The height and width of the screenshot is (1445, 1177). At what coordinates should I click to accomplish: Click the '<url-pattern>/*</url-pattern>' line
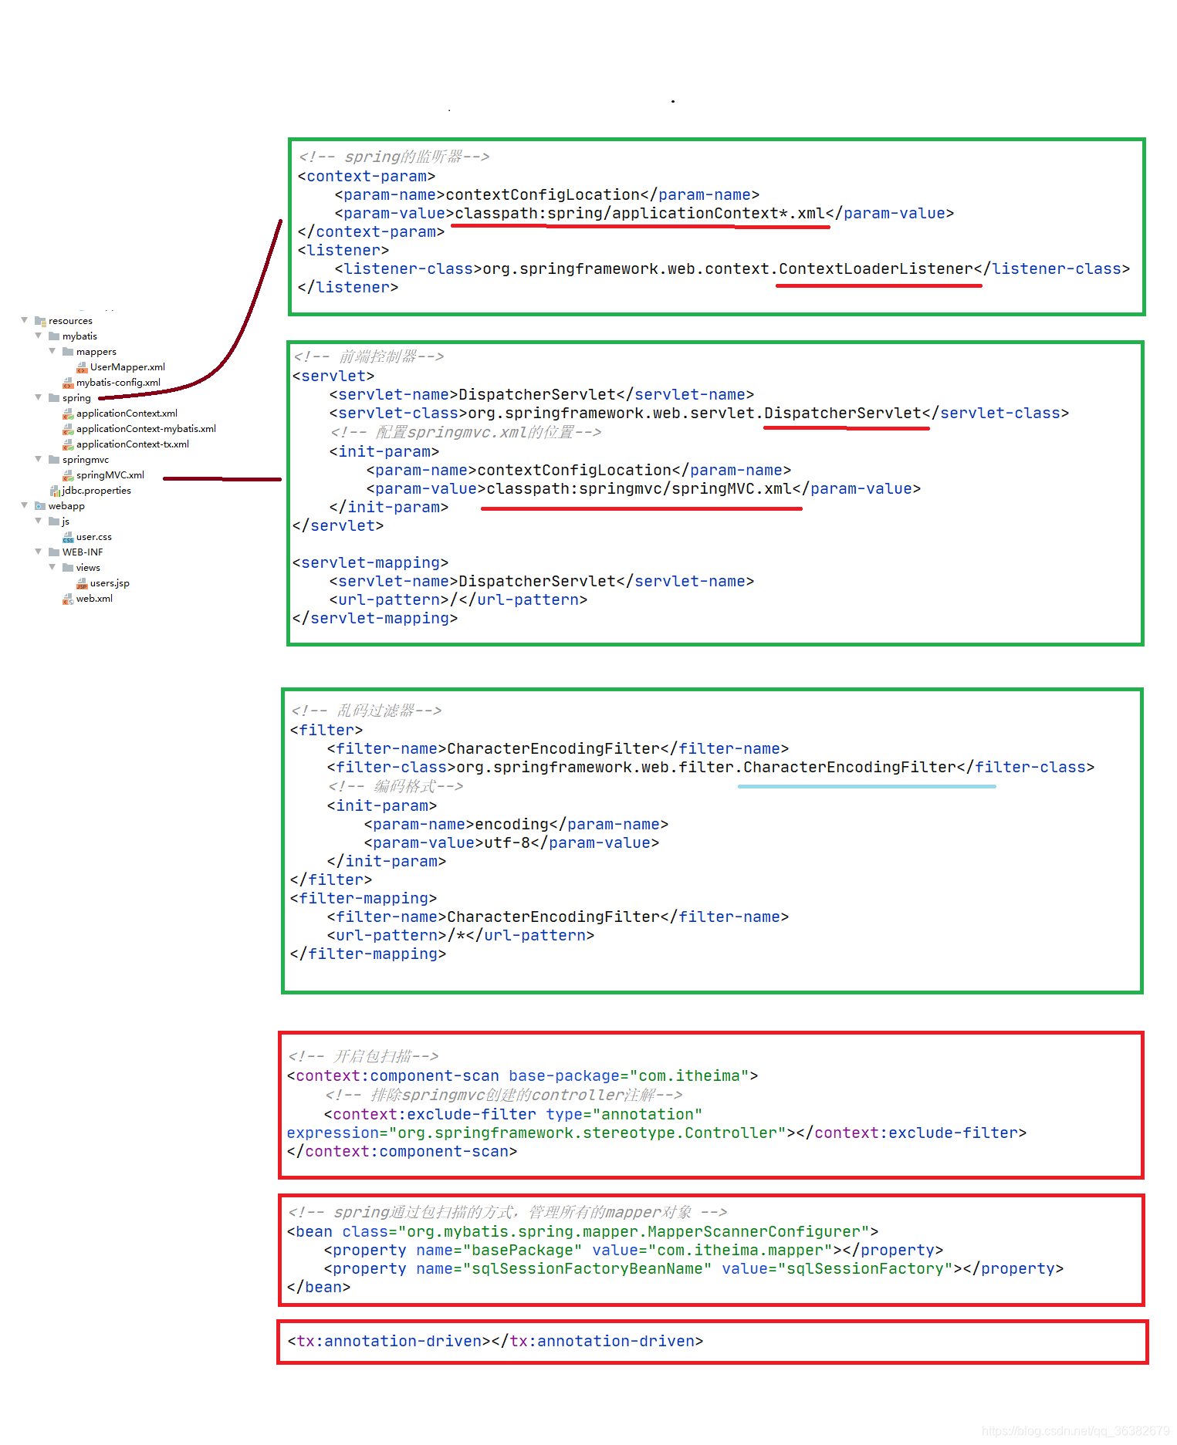tap(461, 936)
